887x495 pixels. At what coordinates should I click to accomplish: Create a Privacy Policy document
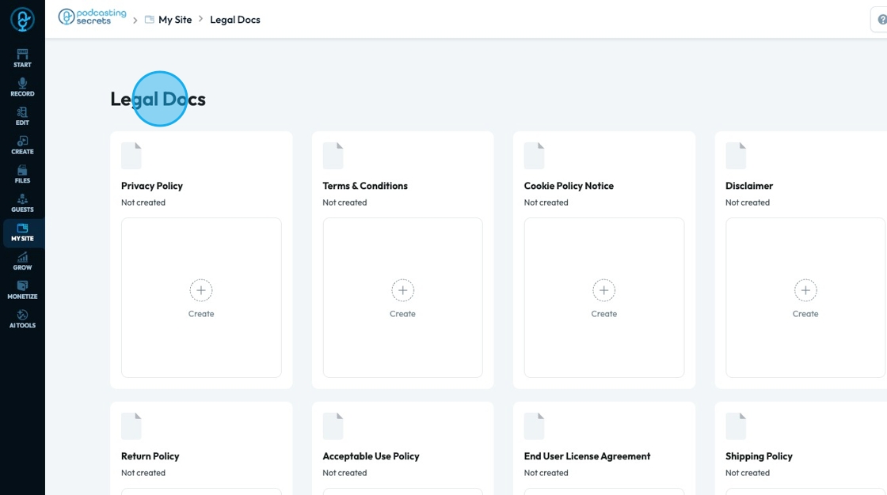(201, 297)
